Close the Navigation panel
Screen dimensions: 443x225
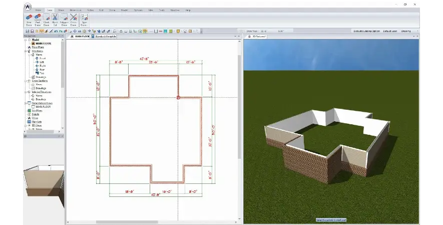tap(63, 36)
